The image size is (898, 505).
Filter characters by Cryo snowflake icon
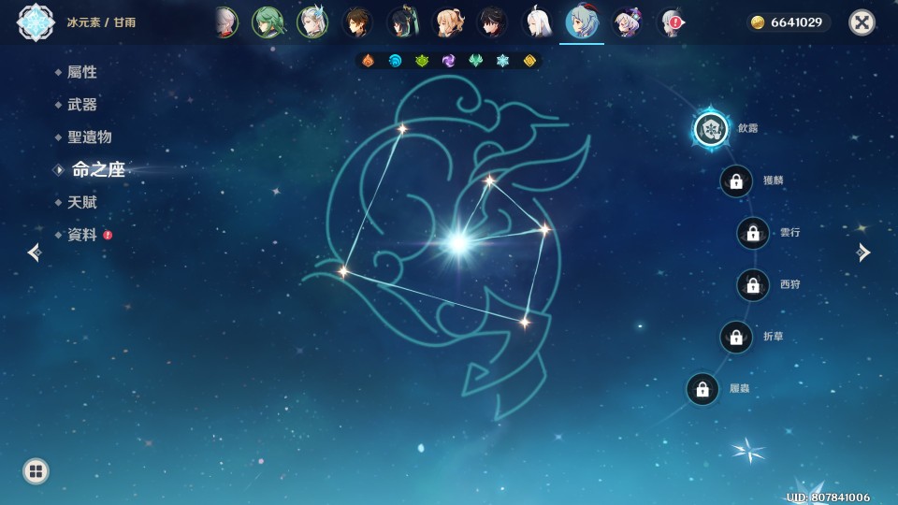coord(502,60)
